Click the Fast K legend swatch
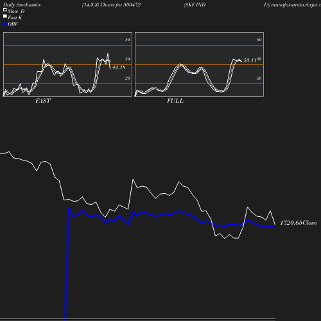The image size is (321, 321). (5, 16)
